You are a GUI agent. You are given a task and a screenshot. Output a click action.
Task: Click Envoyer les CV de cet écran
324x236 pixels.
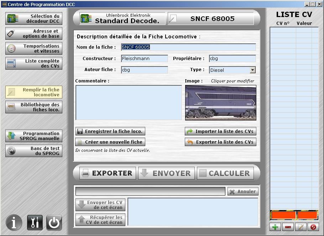click(100, 205)
